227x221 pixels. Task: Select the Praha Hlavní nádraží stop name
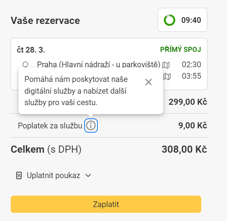pyautogui.click(x=99, y=65)
